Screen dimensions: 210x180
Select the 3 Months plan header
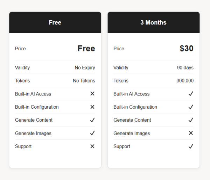[x=154, y=22]
